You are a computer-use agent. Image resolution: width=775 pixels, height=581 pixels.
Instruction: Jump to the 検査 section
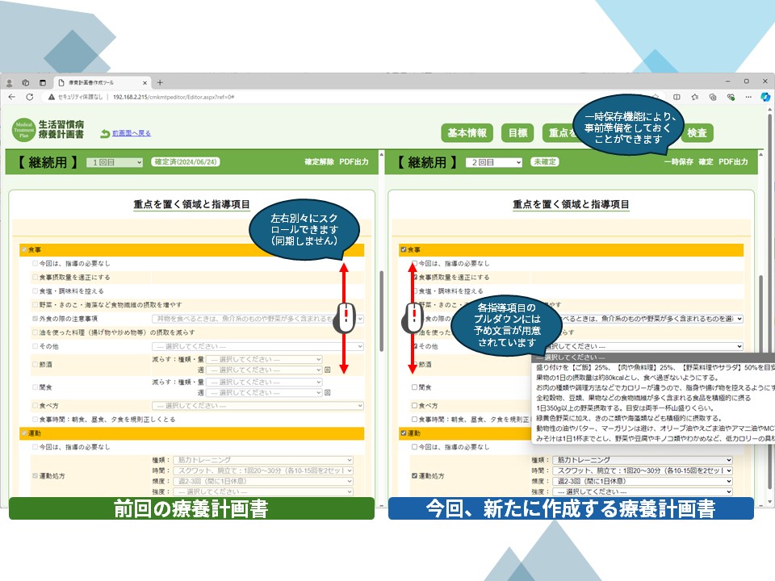tap(697, 133)
